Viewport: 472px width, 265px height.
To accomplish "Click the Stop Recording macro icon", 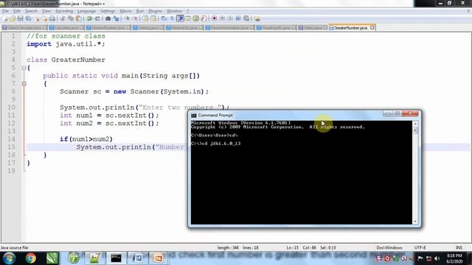I will coord(222,18).
